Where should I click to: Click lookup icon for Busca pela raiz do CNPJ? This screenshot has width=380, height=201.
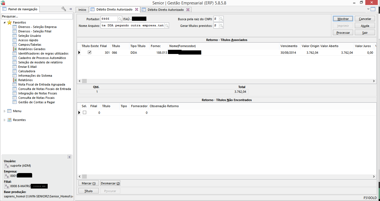[x=221, y=19]
